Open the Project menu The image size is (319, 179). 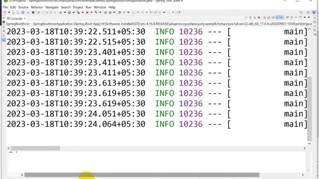[78, 7]
